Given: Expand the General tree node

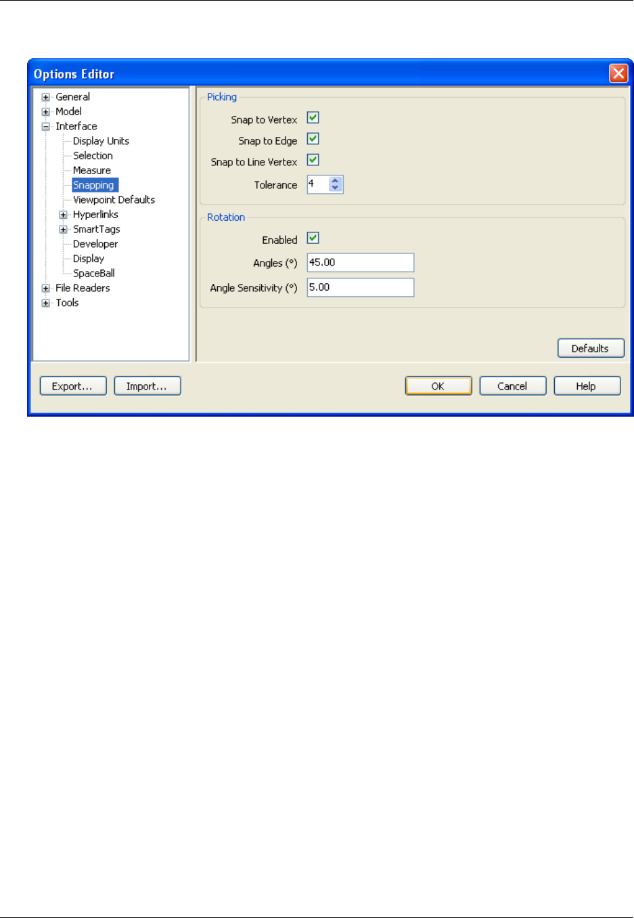Looking at the screenshot, I should coord(46,97).
